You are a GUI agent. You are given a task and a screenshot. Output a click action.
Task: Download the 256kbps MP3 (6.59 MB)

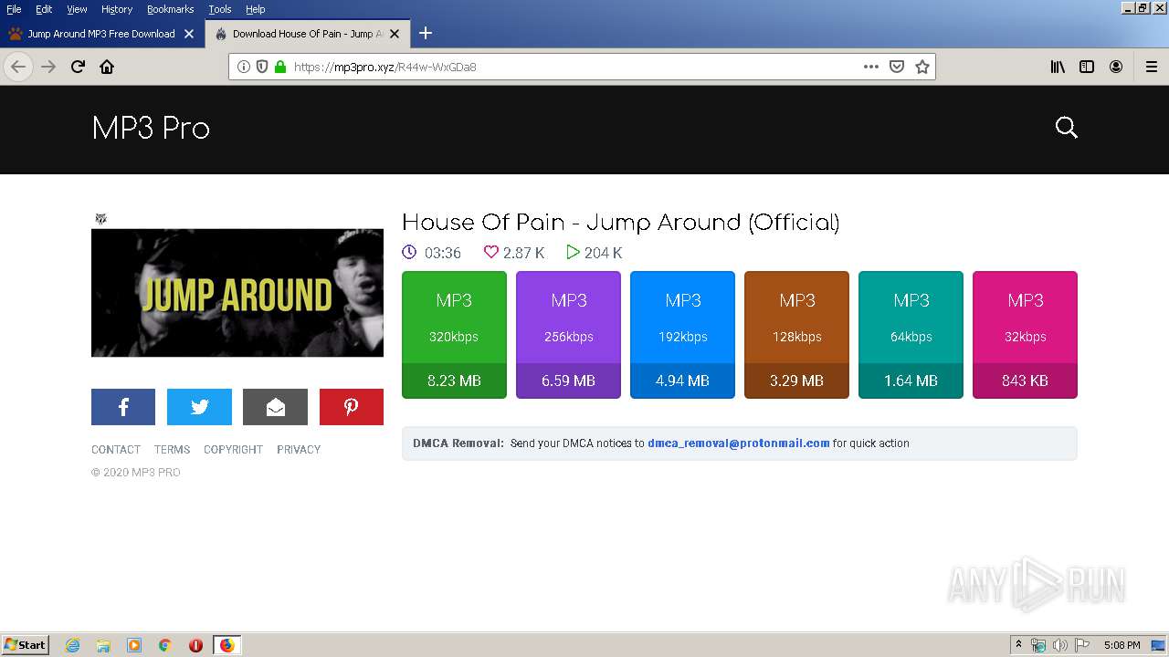tap(568, 335)
